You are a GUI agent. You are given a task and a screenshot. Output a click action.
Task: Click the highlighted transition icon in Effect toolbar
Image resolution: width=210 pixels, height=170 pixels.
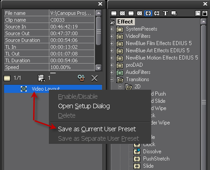tap(148, 14)
